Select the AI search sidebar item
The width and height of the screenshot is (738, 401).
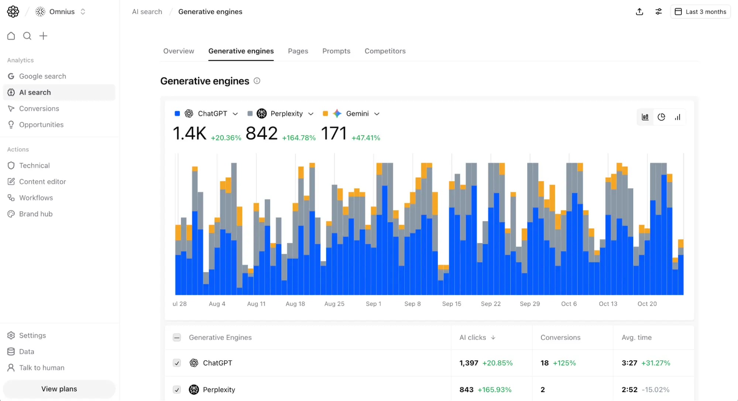35,92
